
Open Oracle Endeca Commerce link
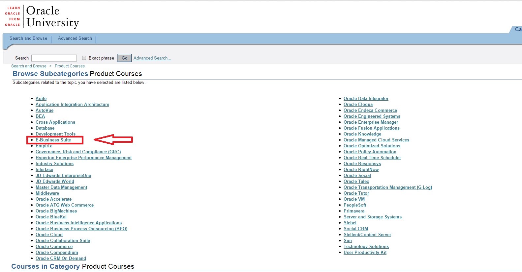[x=370, y=111]
